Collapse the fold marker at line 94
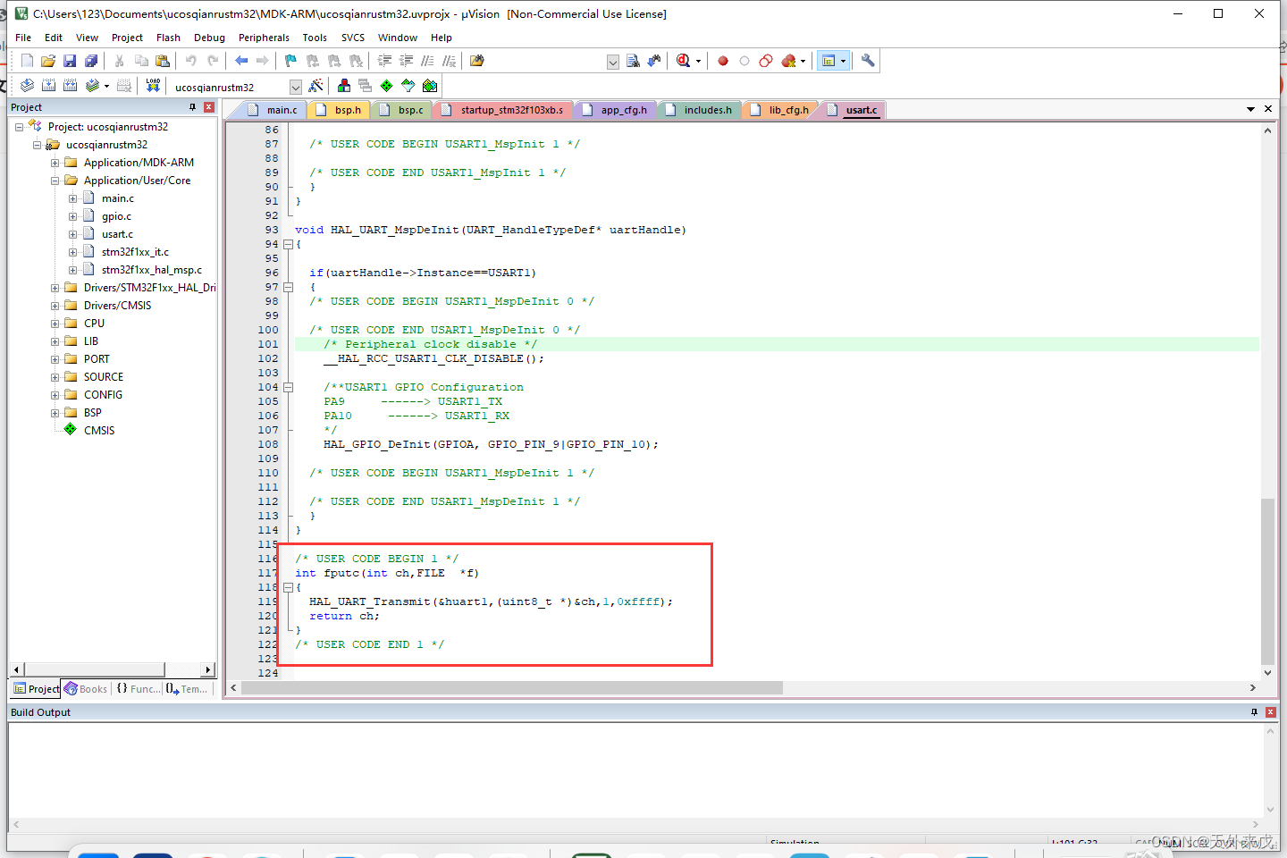Screen dimensions: 1287x858 288,244
